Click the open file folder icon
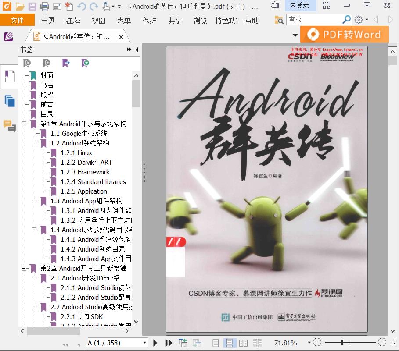Image resolution: width=399 pixels, height=351 pixels. click(20, 6)
